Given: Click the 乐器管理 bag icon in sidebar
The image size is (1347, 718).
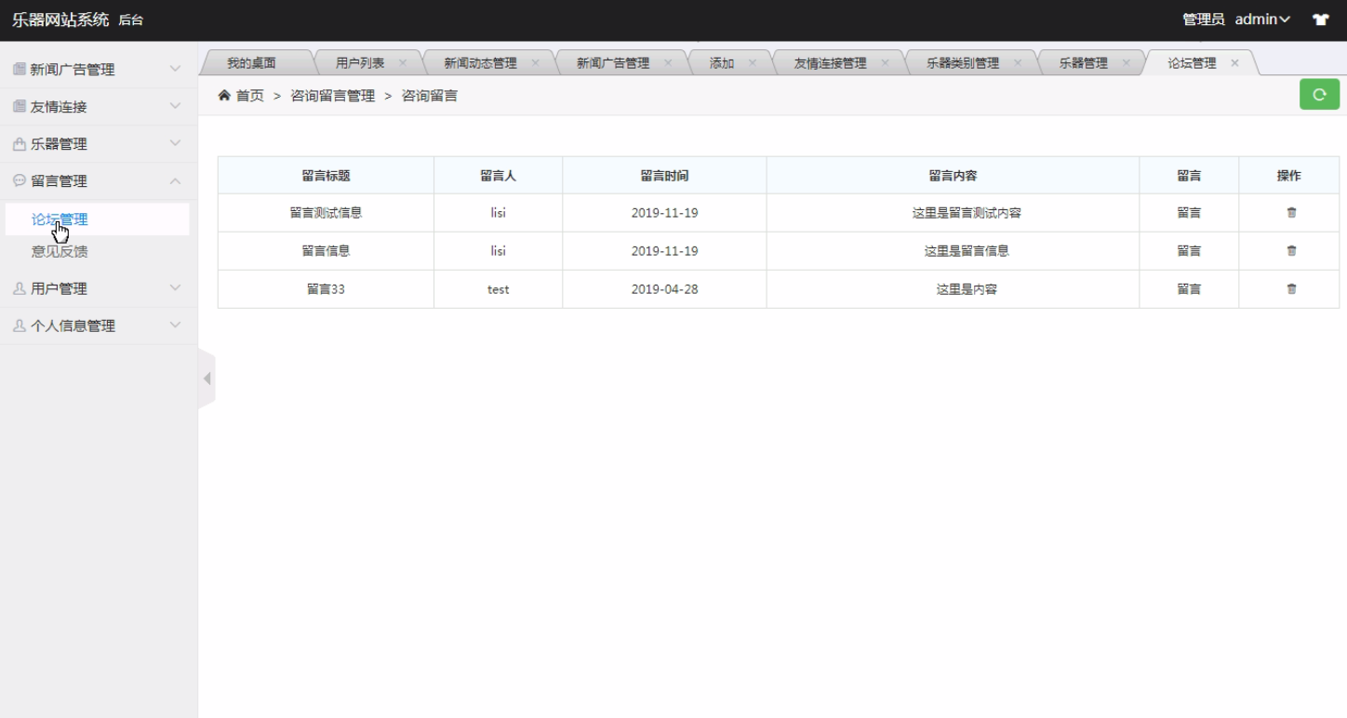Looking at the screenshot, I should [20, 143].
